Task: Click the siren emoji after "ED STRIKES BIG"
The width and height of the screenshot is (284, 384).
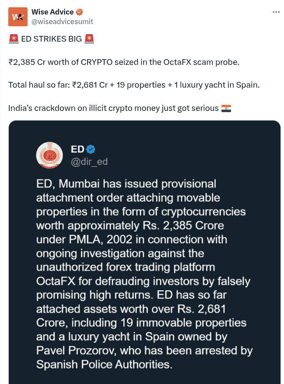Action: [89, 39]
